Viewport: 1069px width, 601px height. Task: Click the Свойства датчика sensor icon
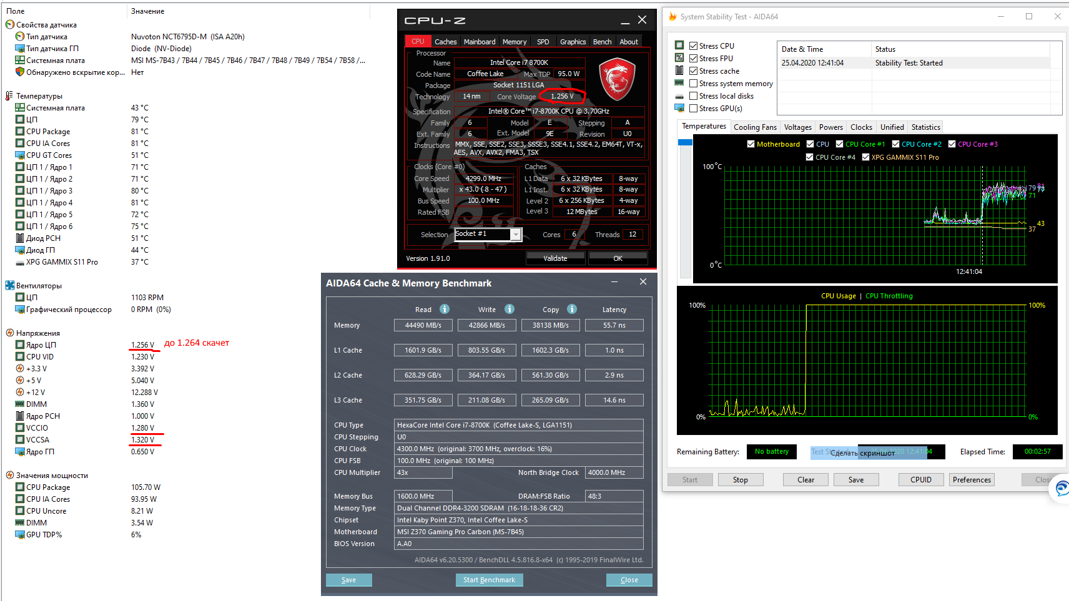click(x=10, y=25)
